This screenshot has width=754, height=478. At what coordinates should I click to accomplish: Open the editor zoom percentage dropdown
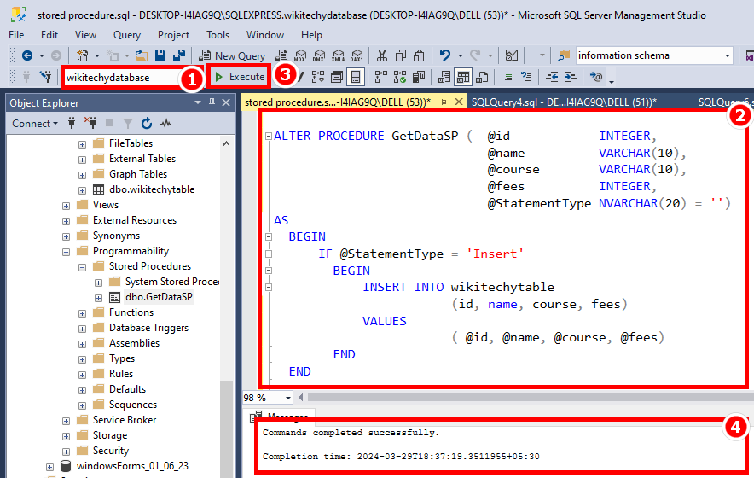pos(288,398)
